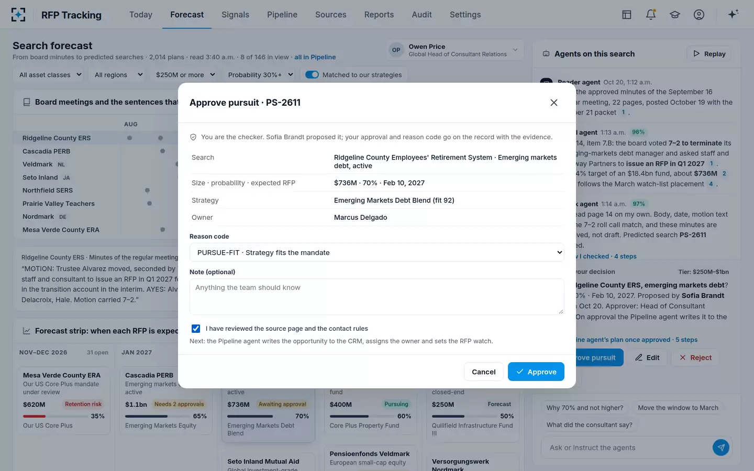Uncheck the reviewed source page checkbox

tap(196, 329)
